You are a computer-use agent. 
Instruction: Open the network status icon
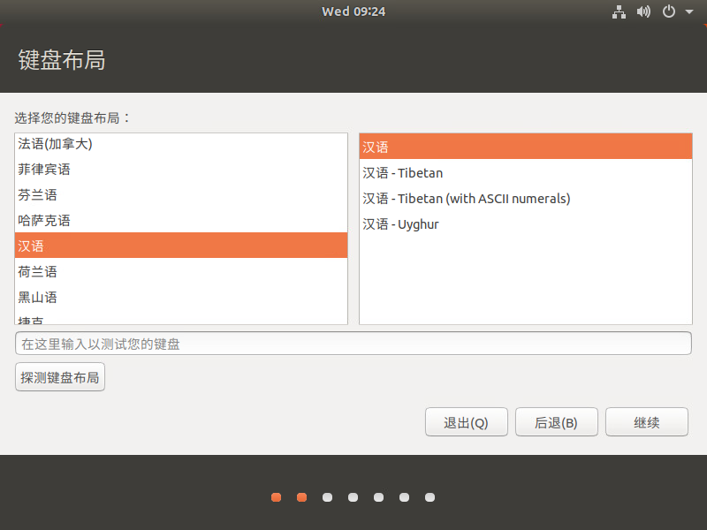point(619,11)
